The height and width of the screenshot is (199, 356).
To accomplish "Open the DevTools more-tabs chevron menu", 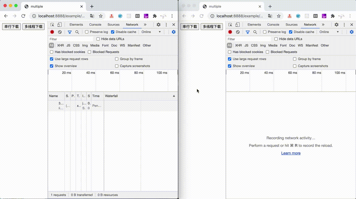I will point(145,25).
